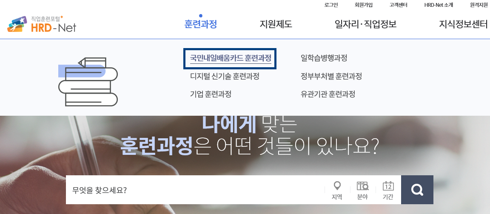Select 국민내일배움카드 훈련과정 submenu item

(231, 58)
